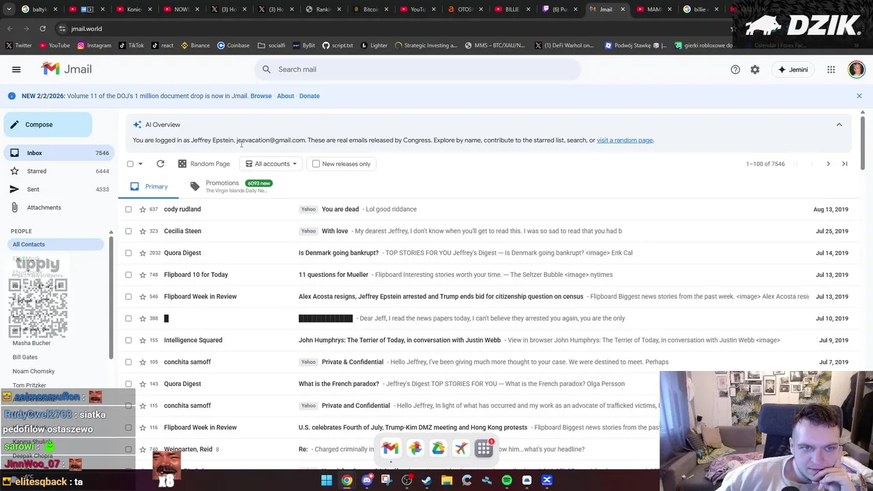
Task: Click the Random Page button
Action: click(x=204, y=164)
